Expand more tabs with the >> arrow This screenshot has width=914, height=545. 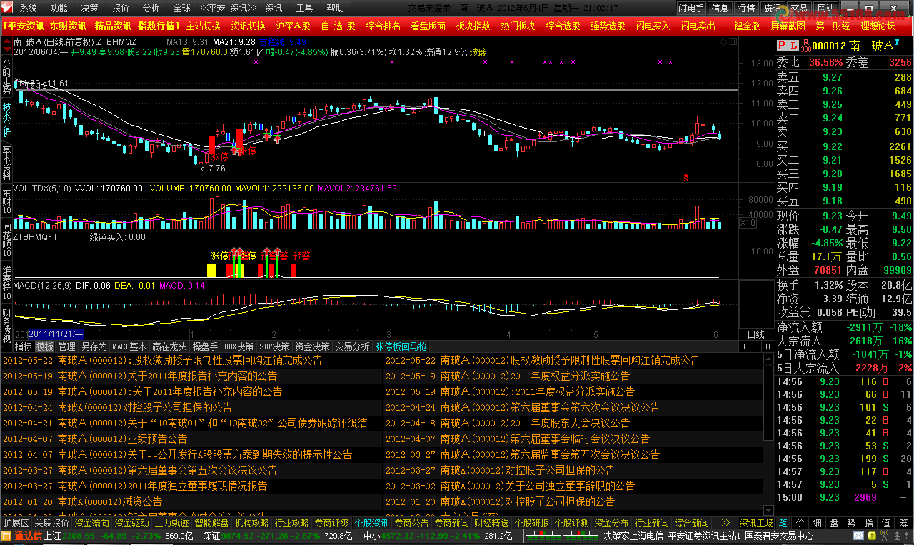point(725,524)
